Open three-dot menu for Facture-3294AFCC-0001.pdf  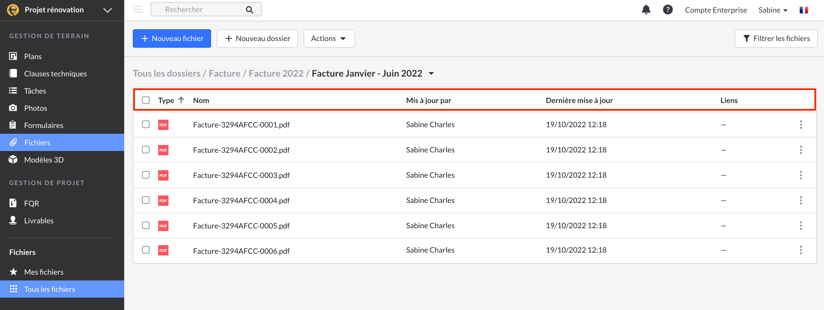point(801,125)
